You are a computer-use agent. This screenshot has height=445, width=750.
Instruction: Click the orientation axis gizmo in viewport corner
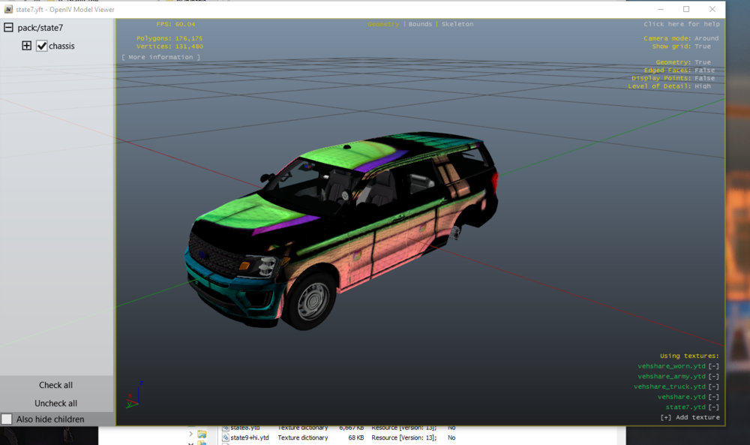(135, 400)
